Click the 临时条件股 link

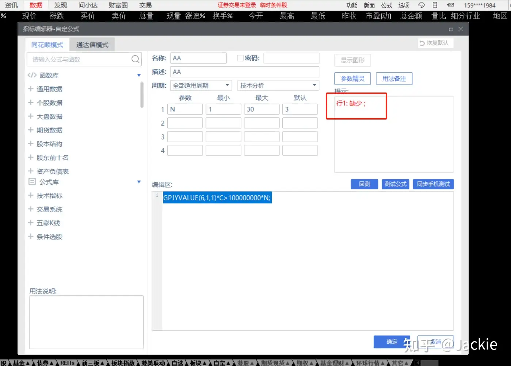pos(273,5)
